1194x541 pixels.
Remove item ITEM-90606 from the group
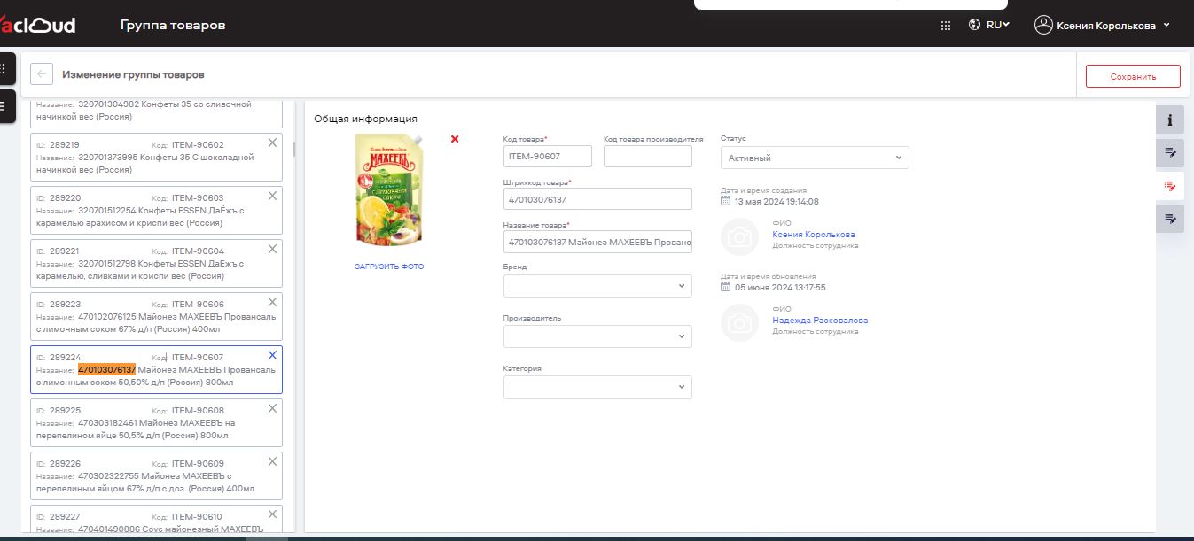272,302
